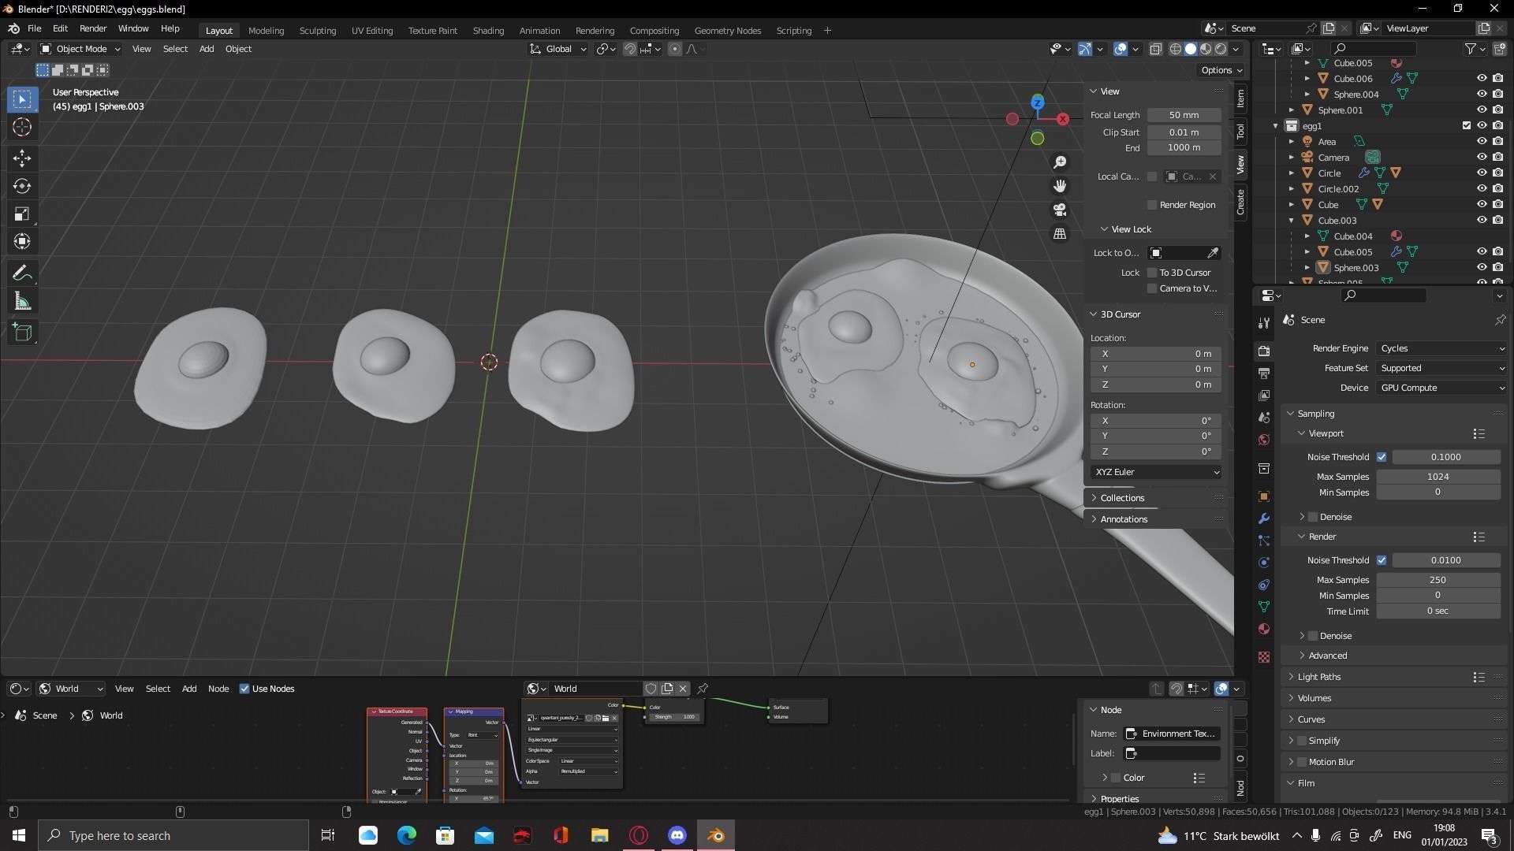Pin the Scene properties panel

pyautogui.click(x=1500, y=320)
